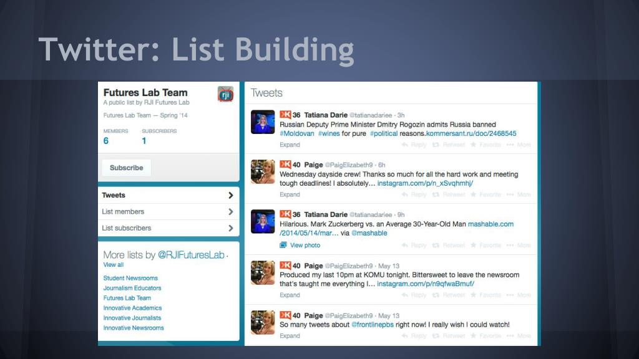639x359 pixels.
Task: Favorite the Wednesday dayside crew tweet
Action: click(485, 194)
